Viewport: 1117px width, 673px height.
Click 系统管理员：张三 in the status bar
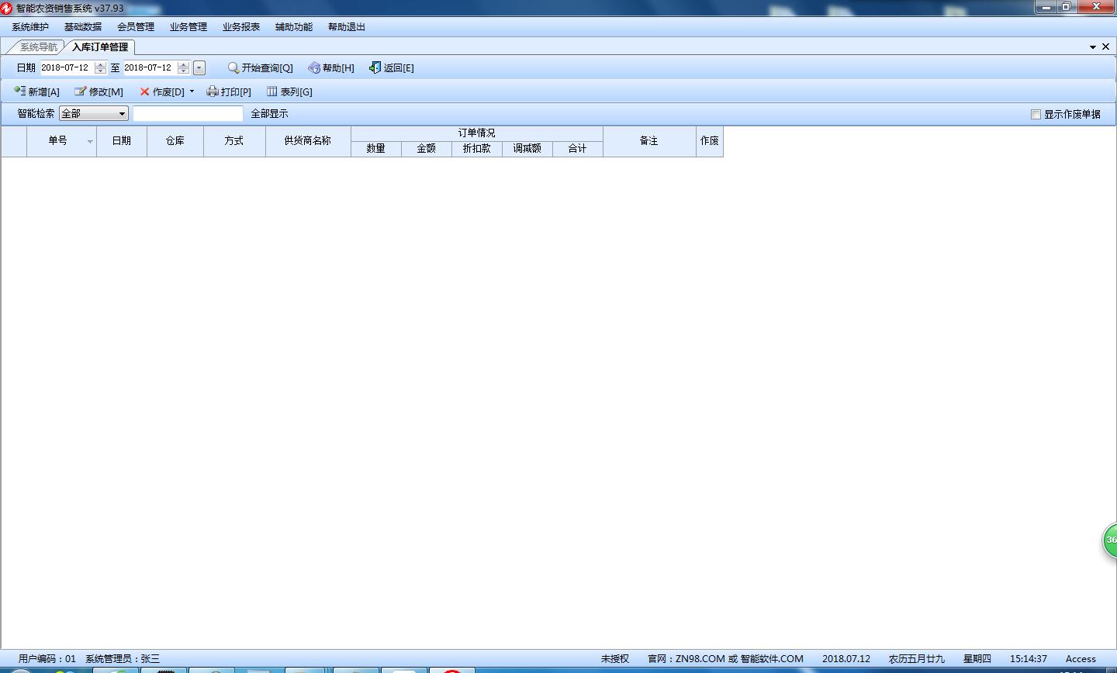click(123, 659)
